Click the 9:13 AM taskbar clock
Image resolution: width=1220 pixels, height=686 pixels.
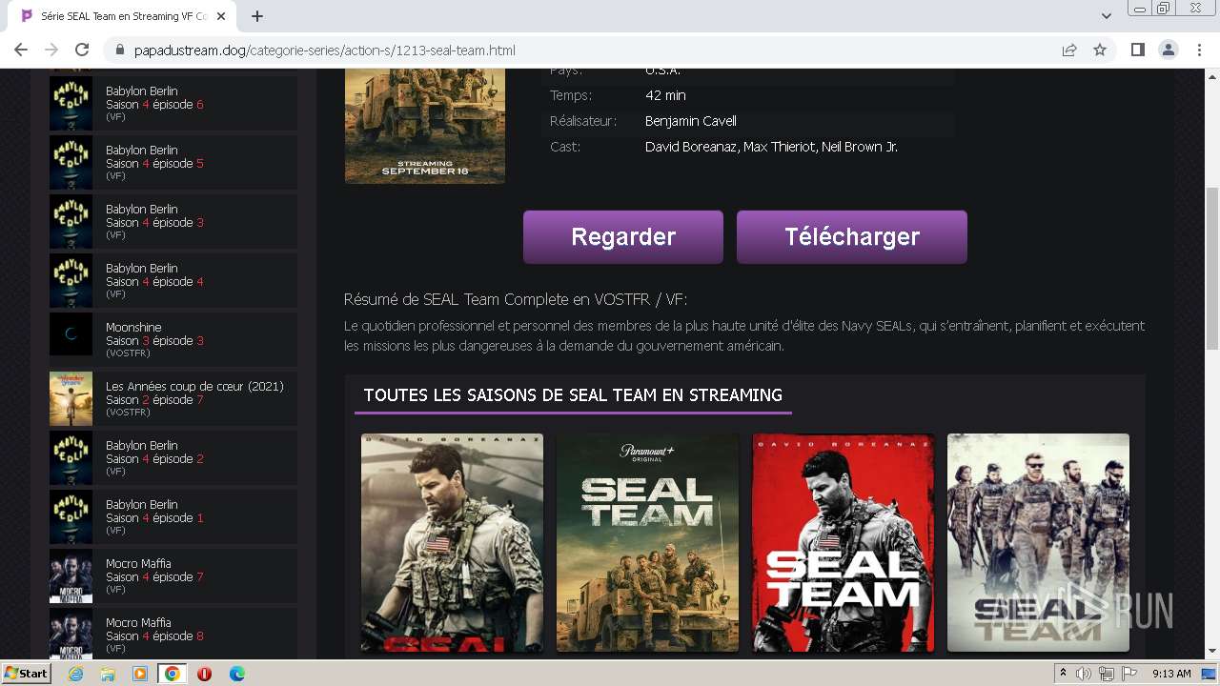pos(1171,674)
